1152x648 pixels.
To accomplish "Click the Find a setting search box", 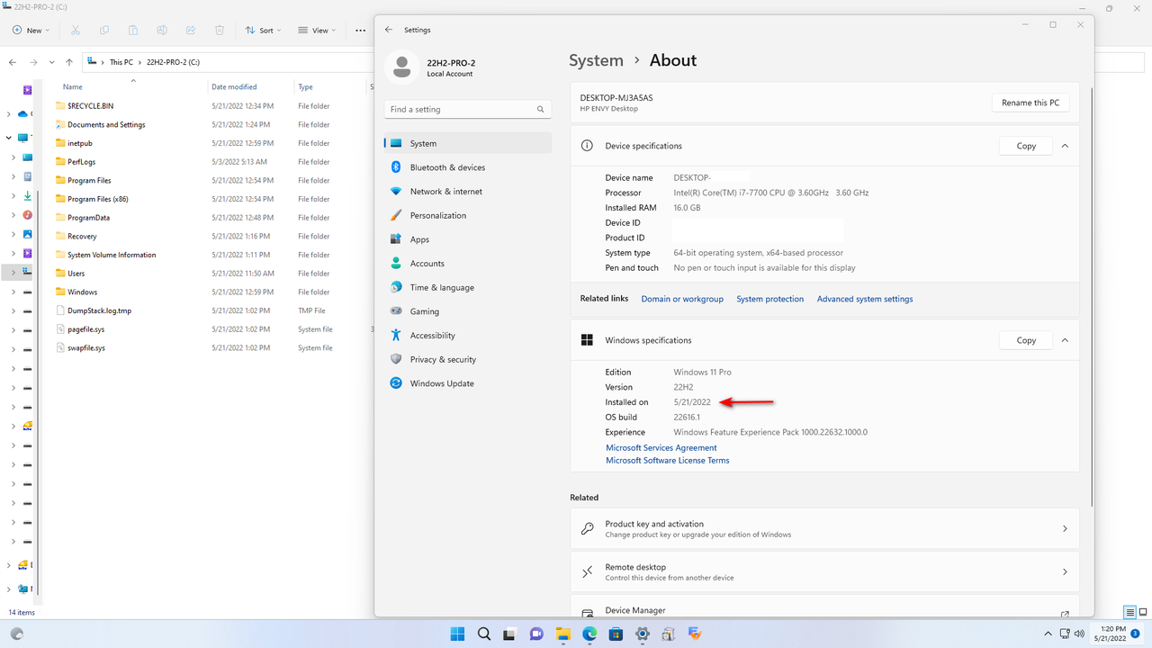I will (x=468, y=109).
